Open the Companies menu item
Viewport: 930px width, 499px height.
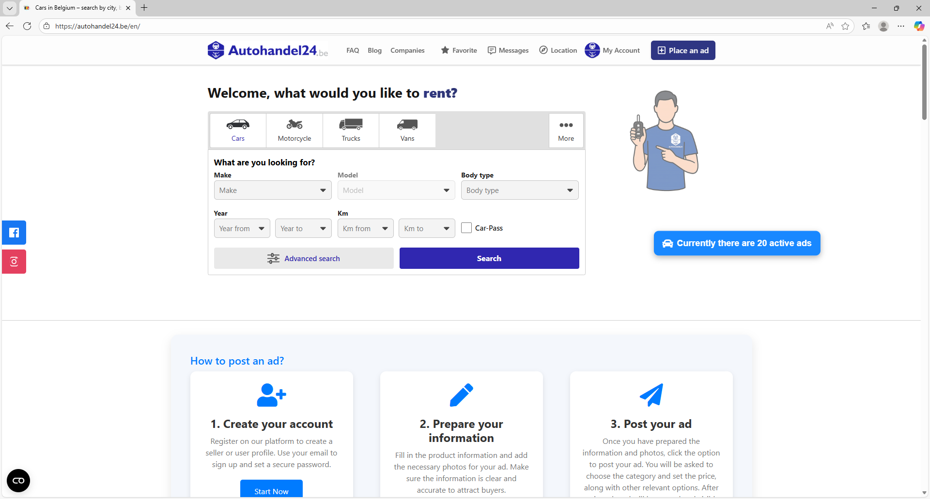coord(407,50)
